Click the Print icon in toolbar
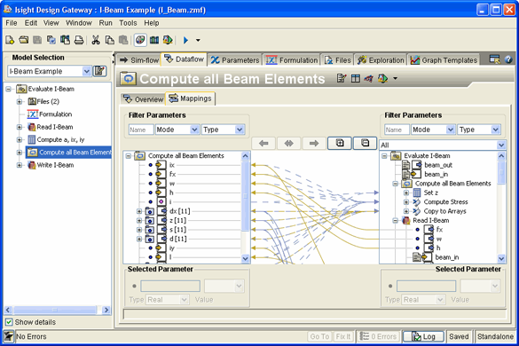The height and width of the screenshot is (346, 519). tap(79, 40)
